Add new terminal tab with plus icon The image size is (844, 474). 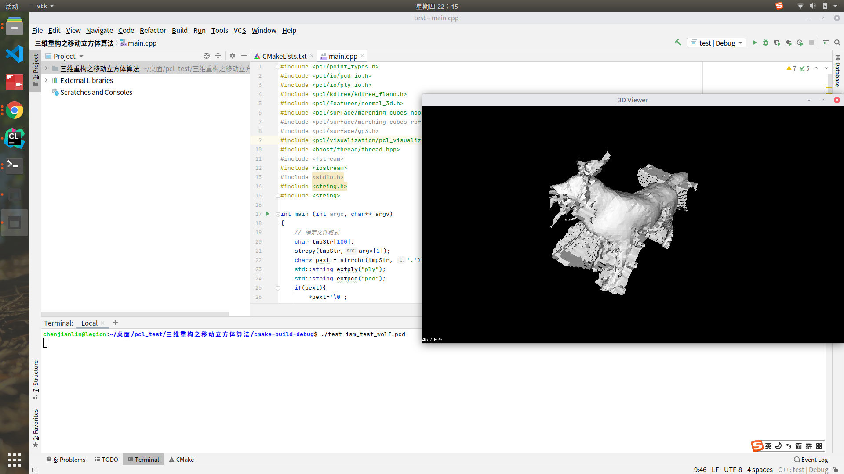pos(116,323)
